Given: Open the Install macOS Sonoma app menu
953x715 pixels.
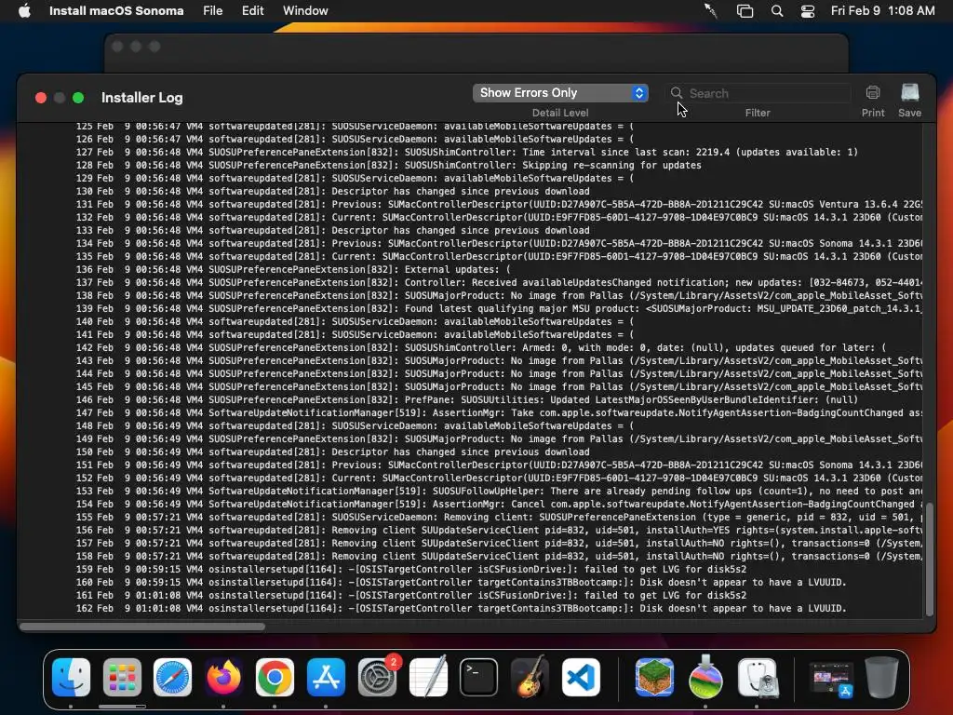Looking at the screenshot, I should click(x=116, y=11).
